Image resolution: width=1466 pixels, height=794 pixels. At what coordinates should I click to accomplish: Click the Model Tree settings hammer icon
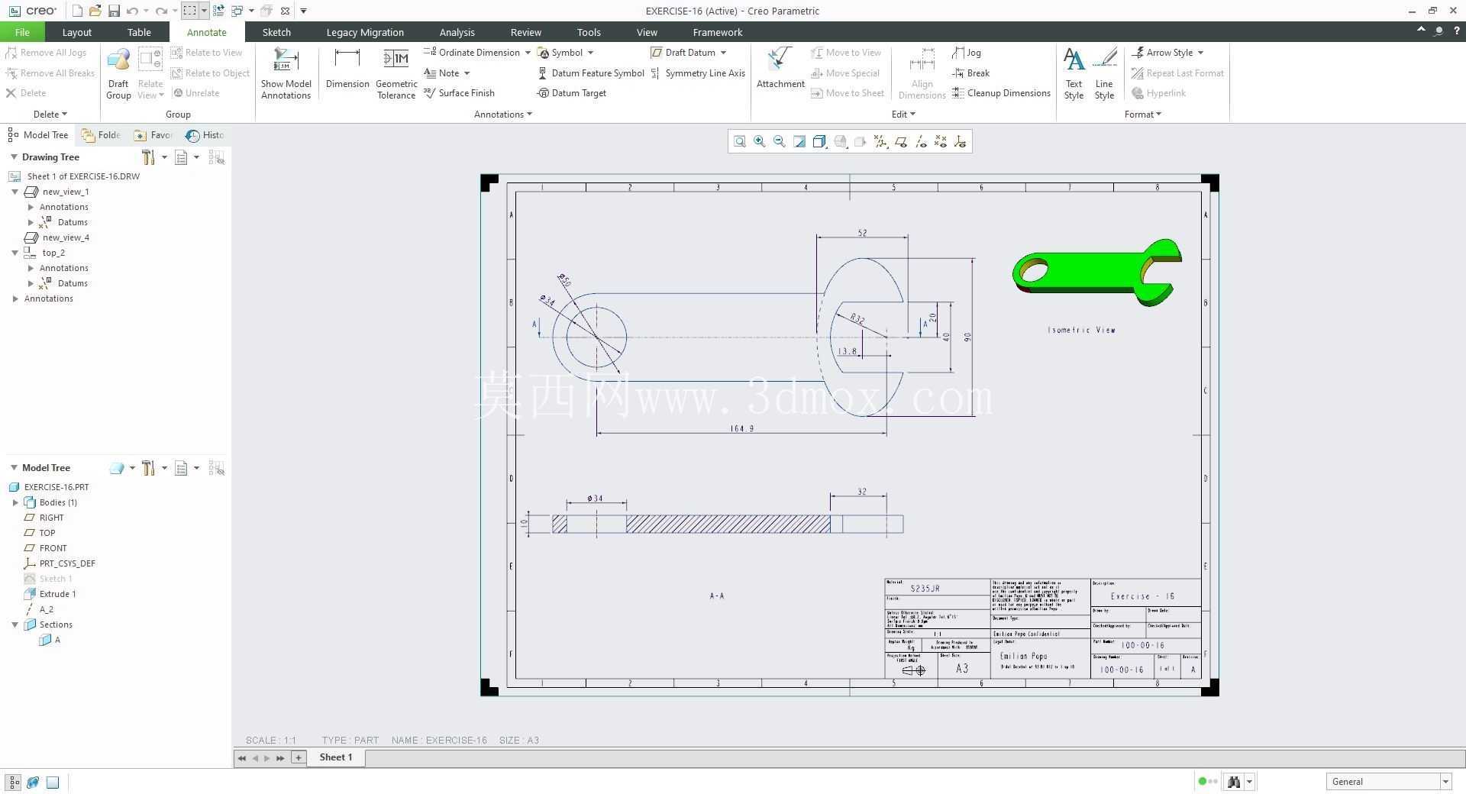(149, 468)
